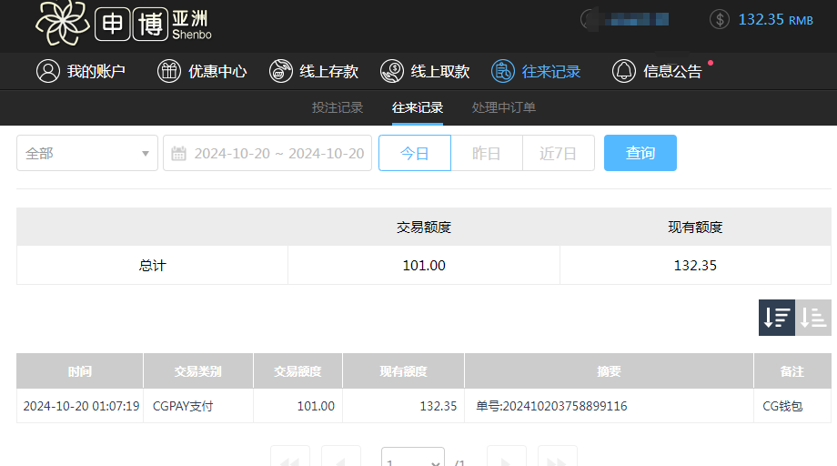837x466 pixels.
Task: Click the 查询 search button
Action: pyautogui.click(x=640, y=153)
